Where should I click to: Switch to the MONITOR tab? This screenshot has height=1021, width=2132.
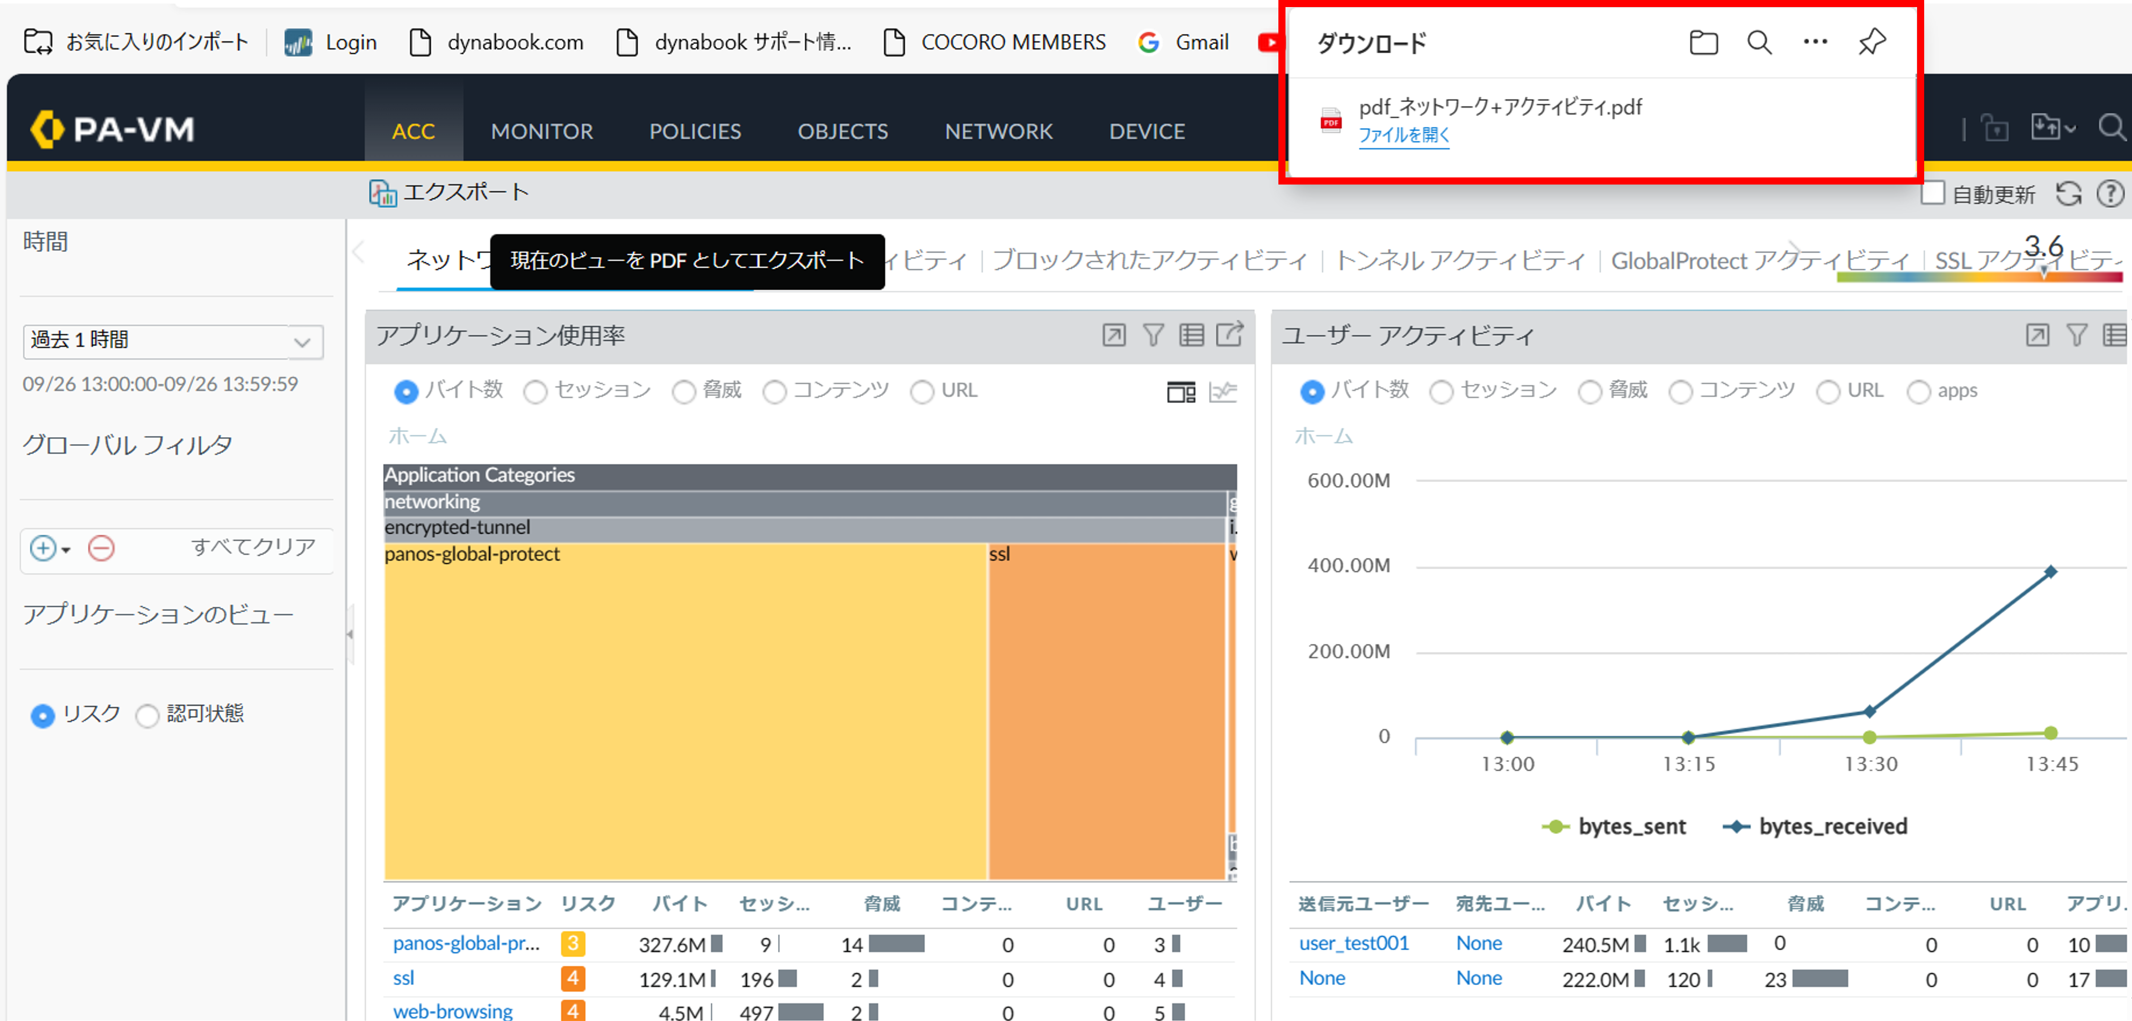[541, 131]
